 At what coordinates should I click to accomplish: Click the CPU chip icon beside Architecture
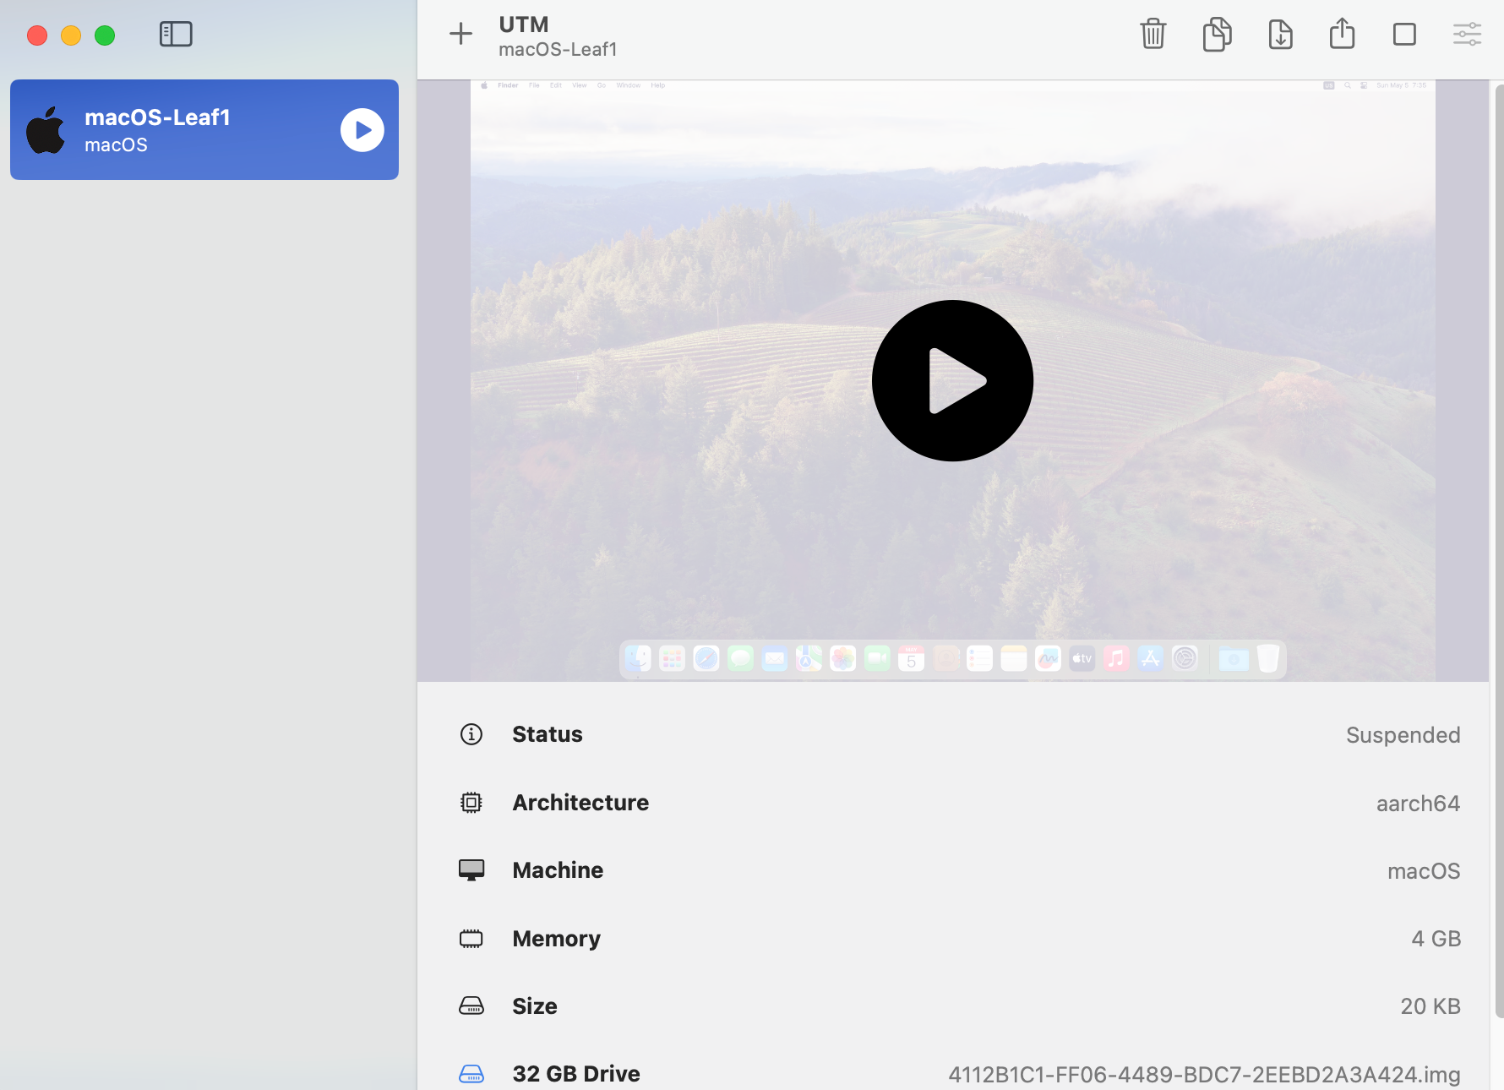(471, 803)
